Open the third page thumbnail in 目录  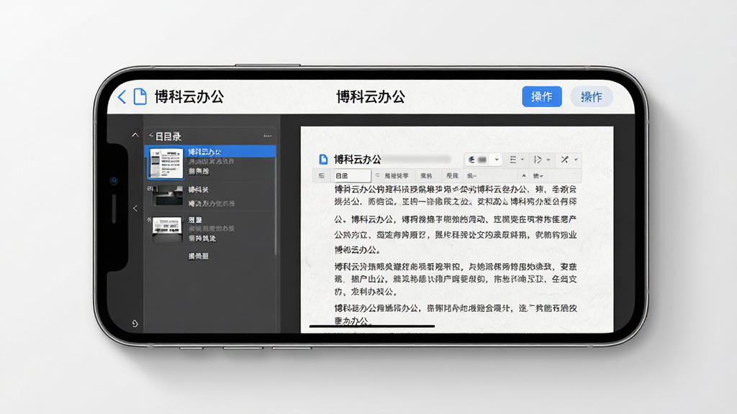click(167, 229)
